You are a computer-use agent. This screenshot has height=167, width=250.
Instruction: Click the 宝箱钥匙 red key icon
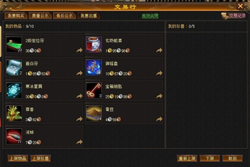pos(94,90)
